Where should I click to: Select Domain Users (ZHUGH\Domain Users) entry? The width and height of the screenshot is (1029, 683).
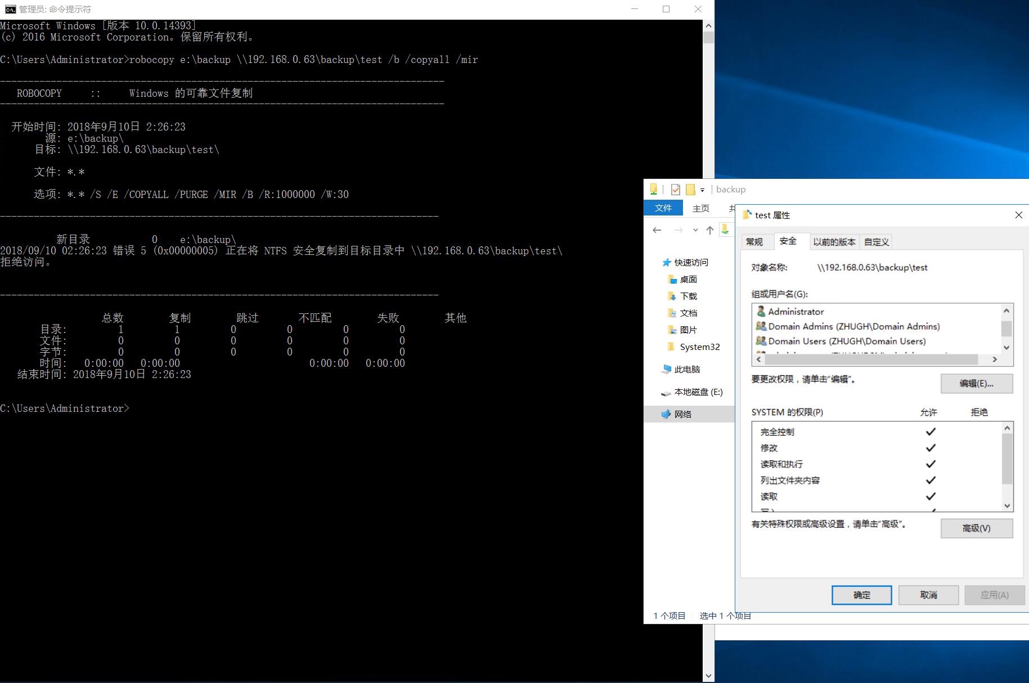pos(847,341)
